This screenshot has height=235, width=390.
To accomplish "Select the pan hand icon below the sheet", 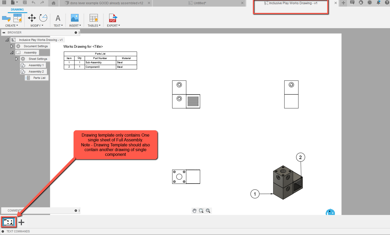I will click(194, 210).
